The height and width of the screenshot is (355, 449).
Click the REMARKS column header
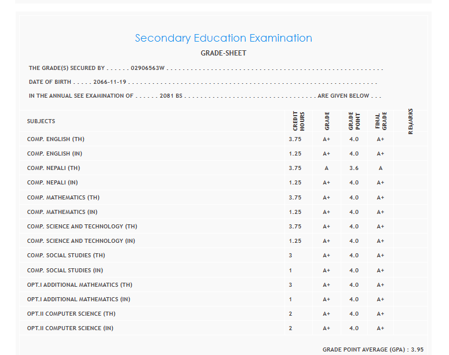[410, 121]
